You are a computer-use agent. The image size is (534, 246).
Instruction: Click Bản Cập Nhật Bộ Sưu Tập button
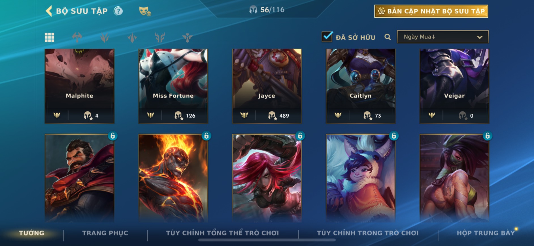[x=431, y=11]
